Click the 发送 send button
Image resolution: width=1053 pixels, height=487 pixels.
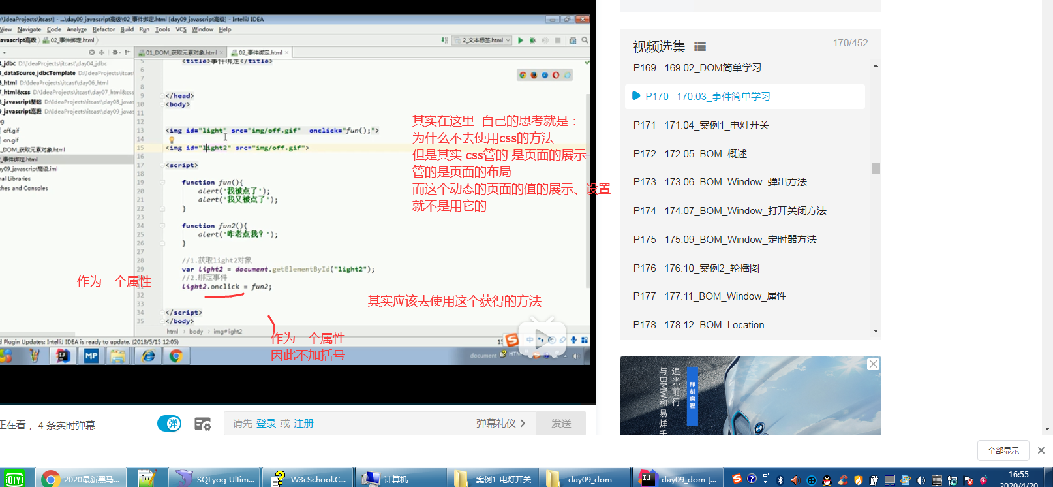pos(561,424)
